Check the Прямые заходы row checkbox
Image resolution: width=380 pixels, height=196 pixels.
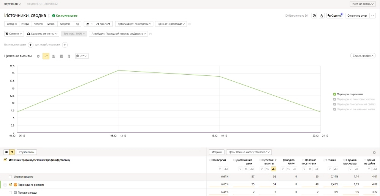[x=10, y=193]
